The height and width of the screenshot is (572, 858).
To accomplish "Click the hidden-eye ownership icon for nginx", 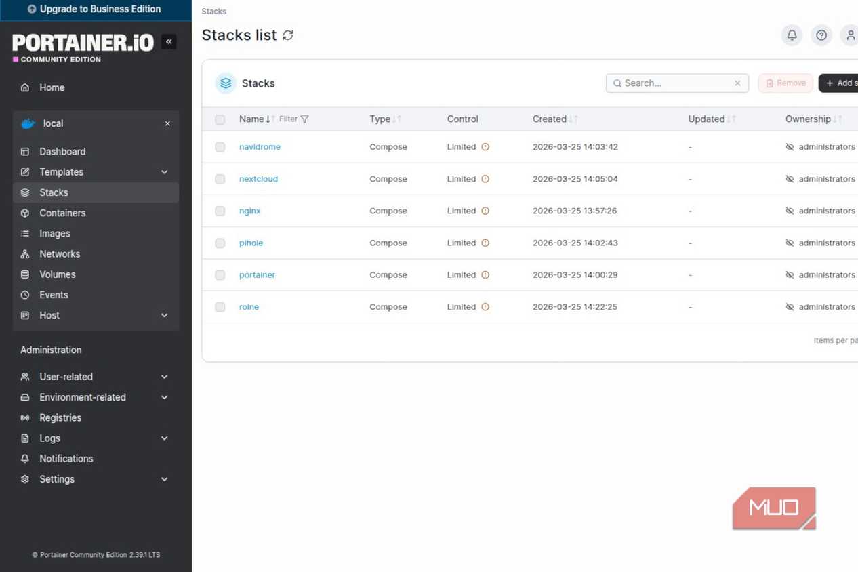I will [790, 211].
